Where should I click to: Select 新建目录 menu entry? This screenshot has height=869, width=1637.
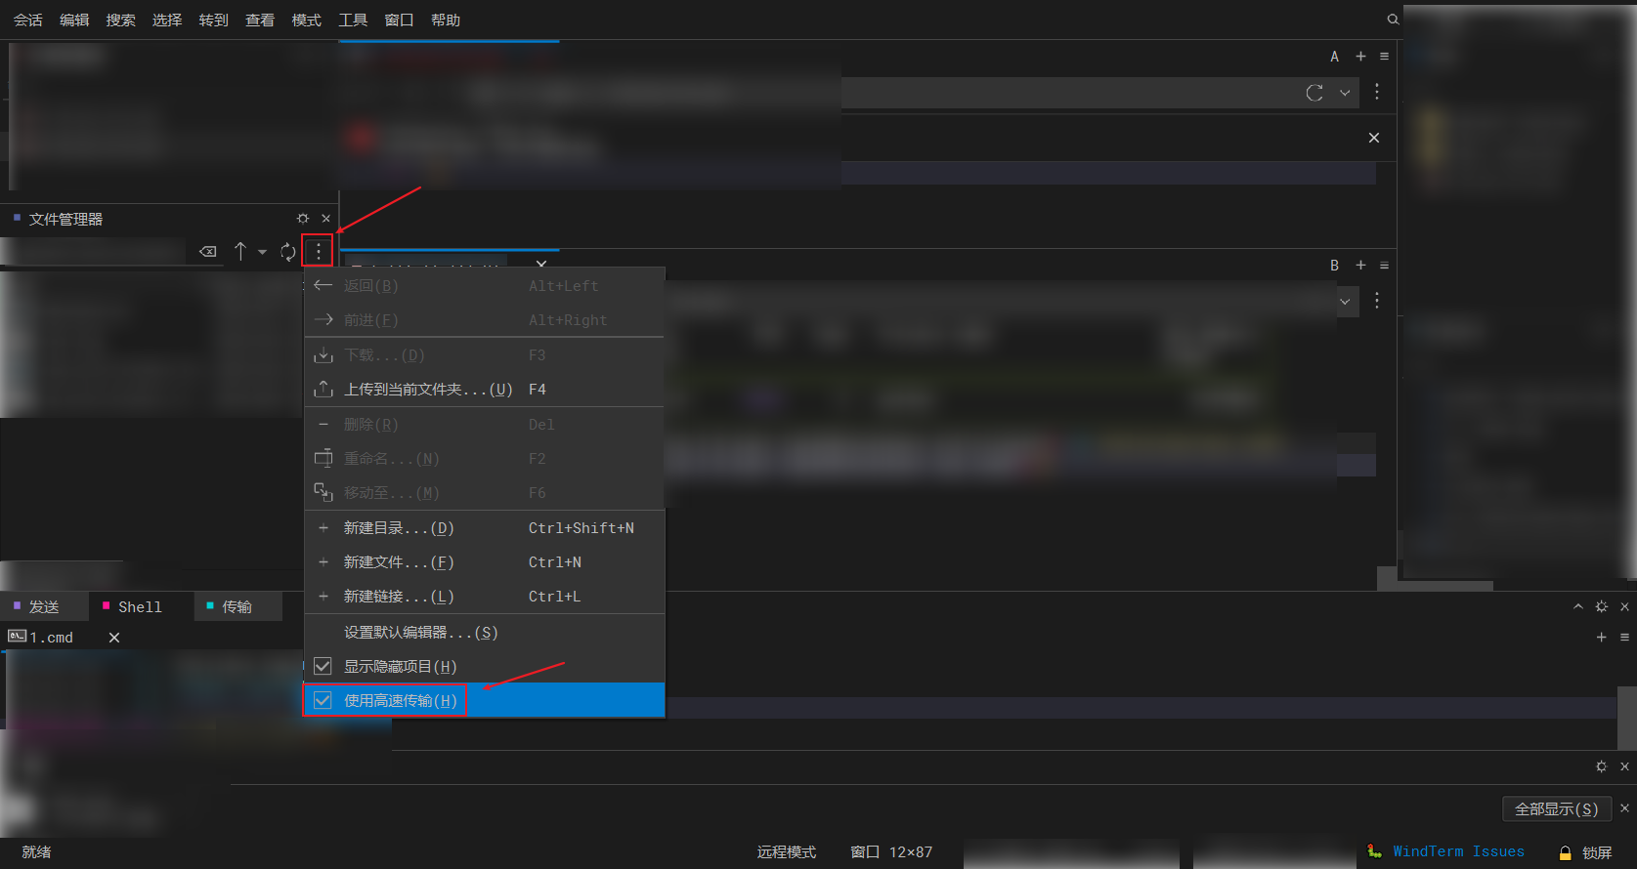(485, 528)
